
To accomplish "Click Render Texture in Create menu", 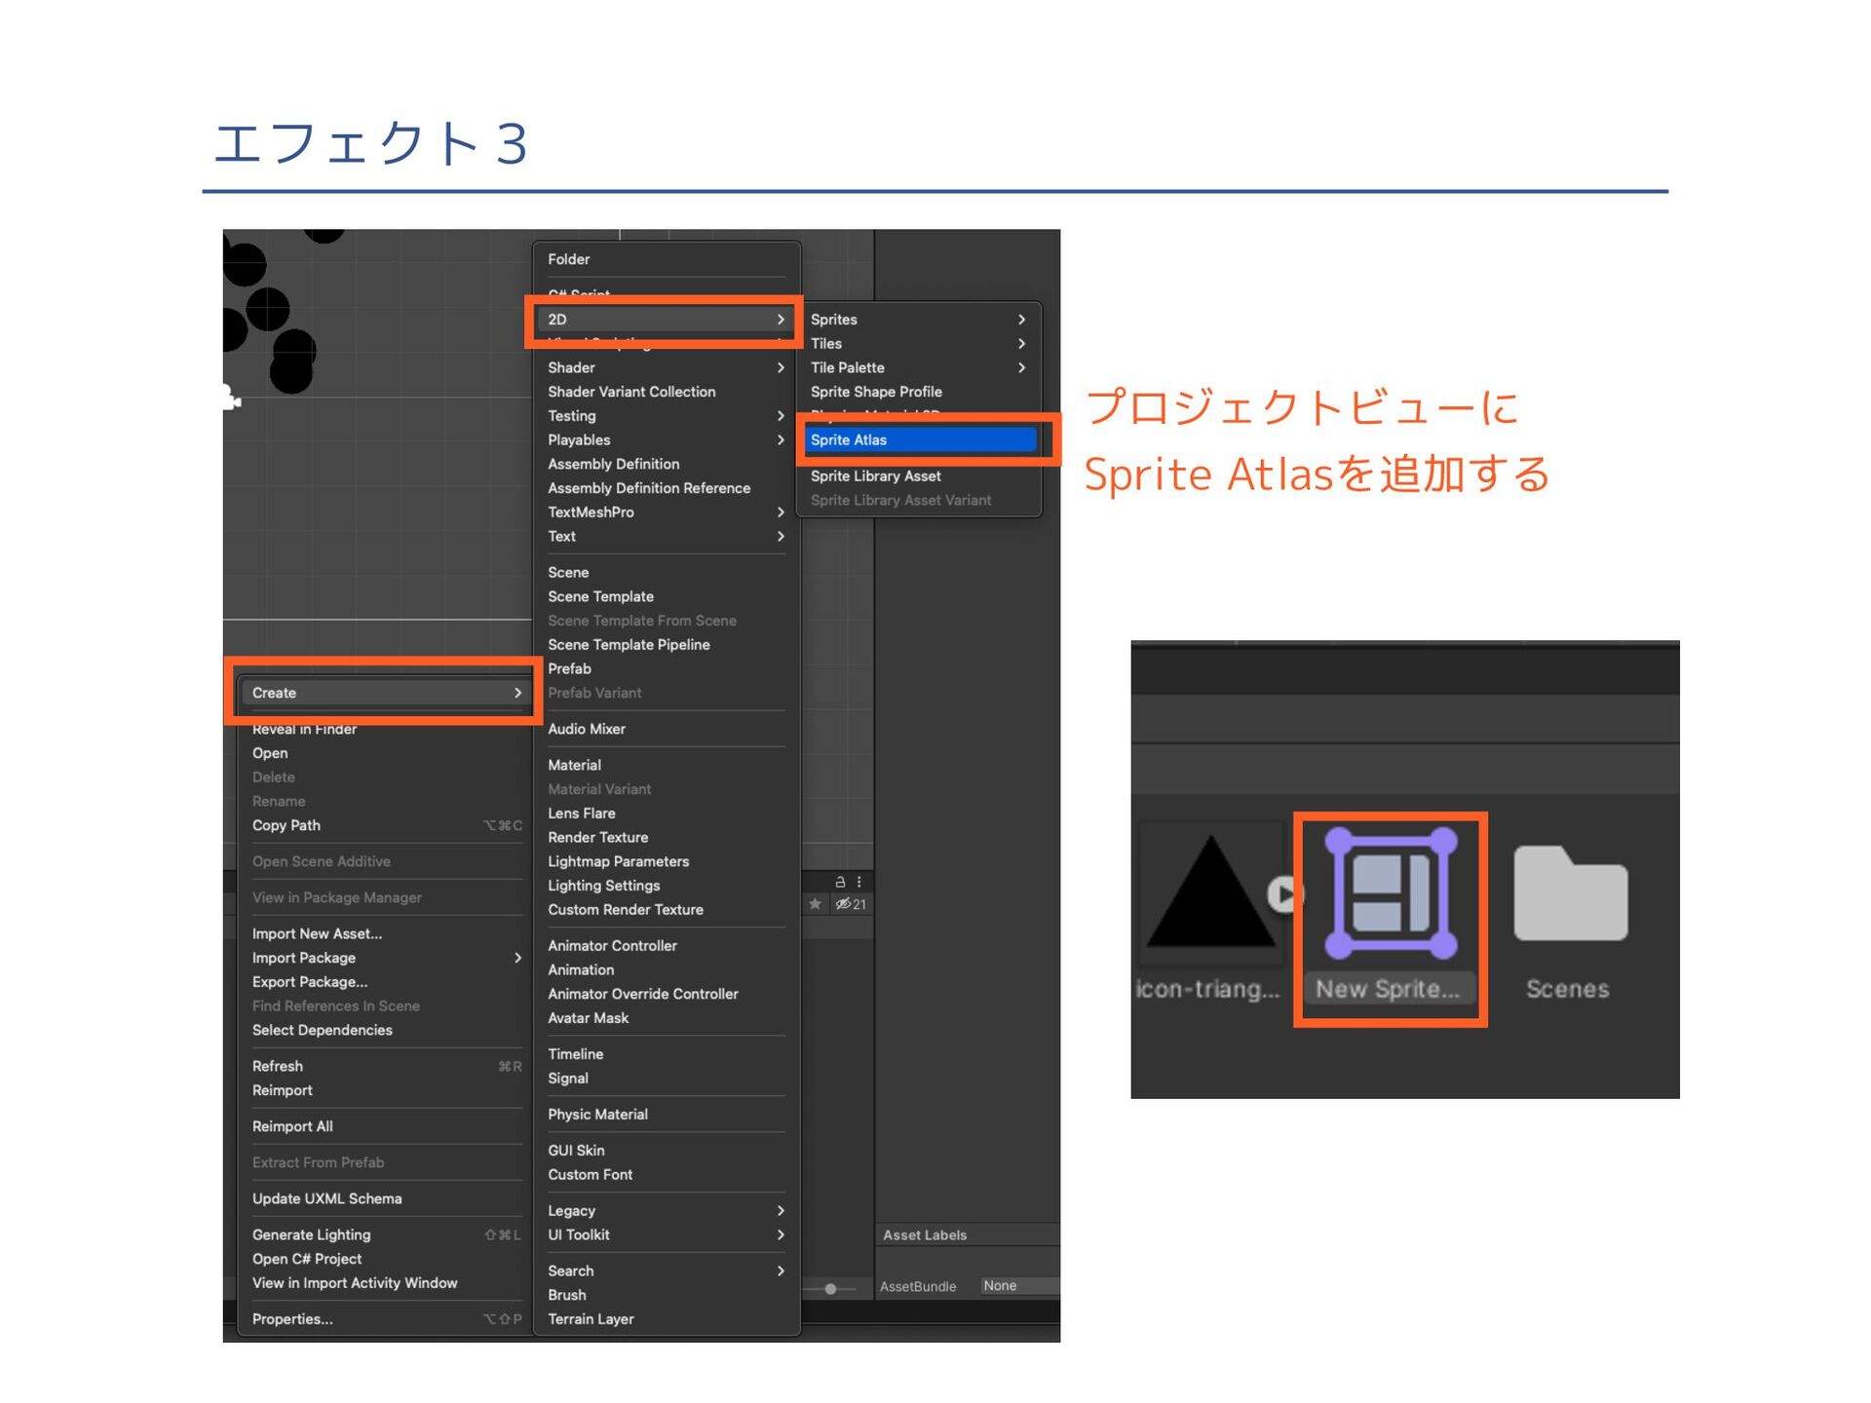I will tap(597, 838).
